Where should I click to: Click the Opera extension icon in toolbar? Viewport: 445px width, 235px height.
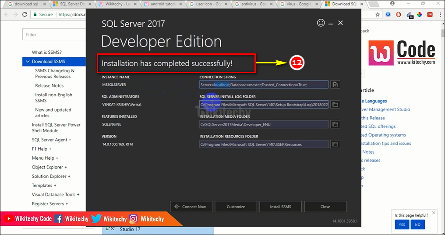point(399,14)
